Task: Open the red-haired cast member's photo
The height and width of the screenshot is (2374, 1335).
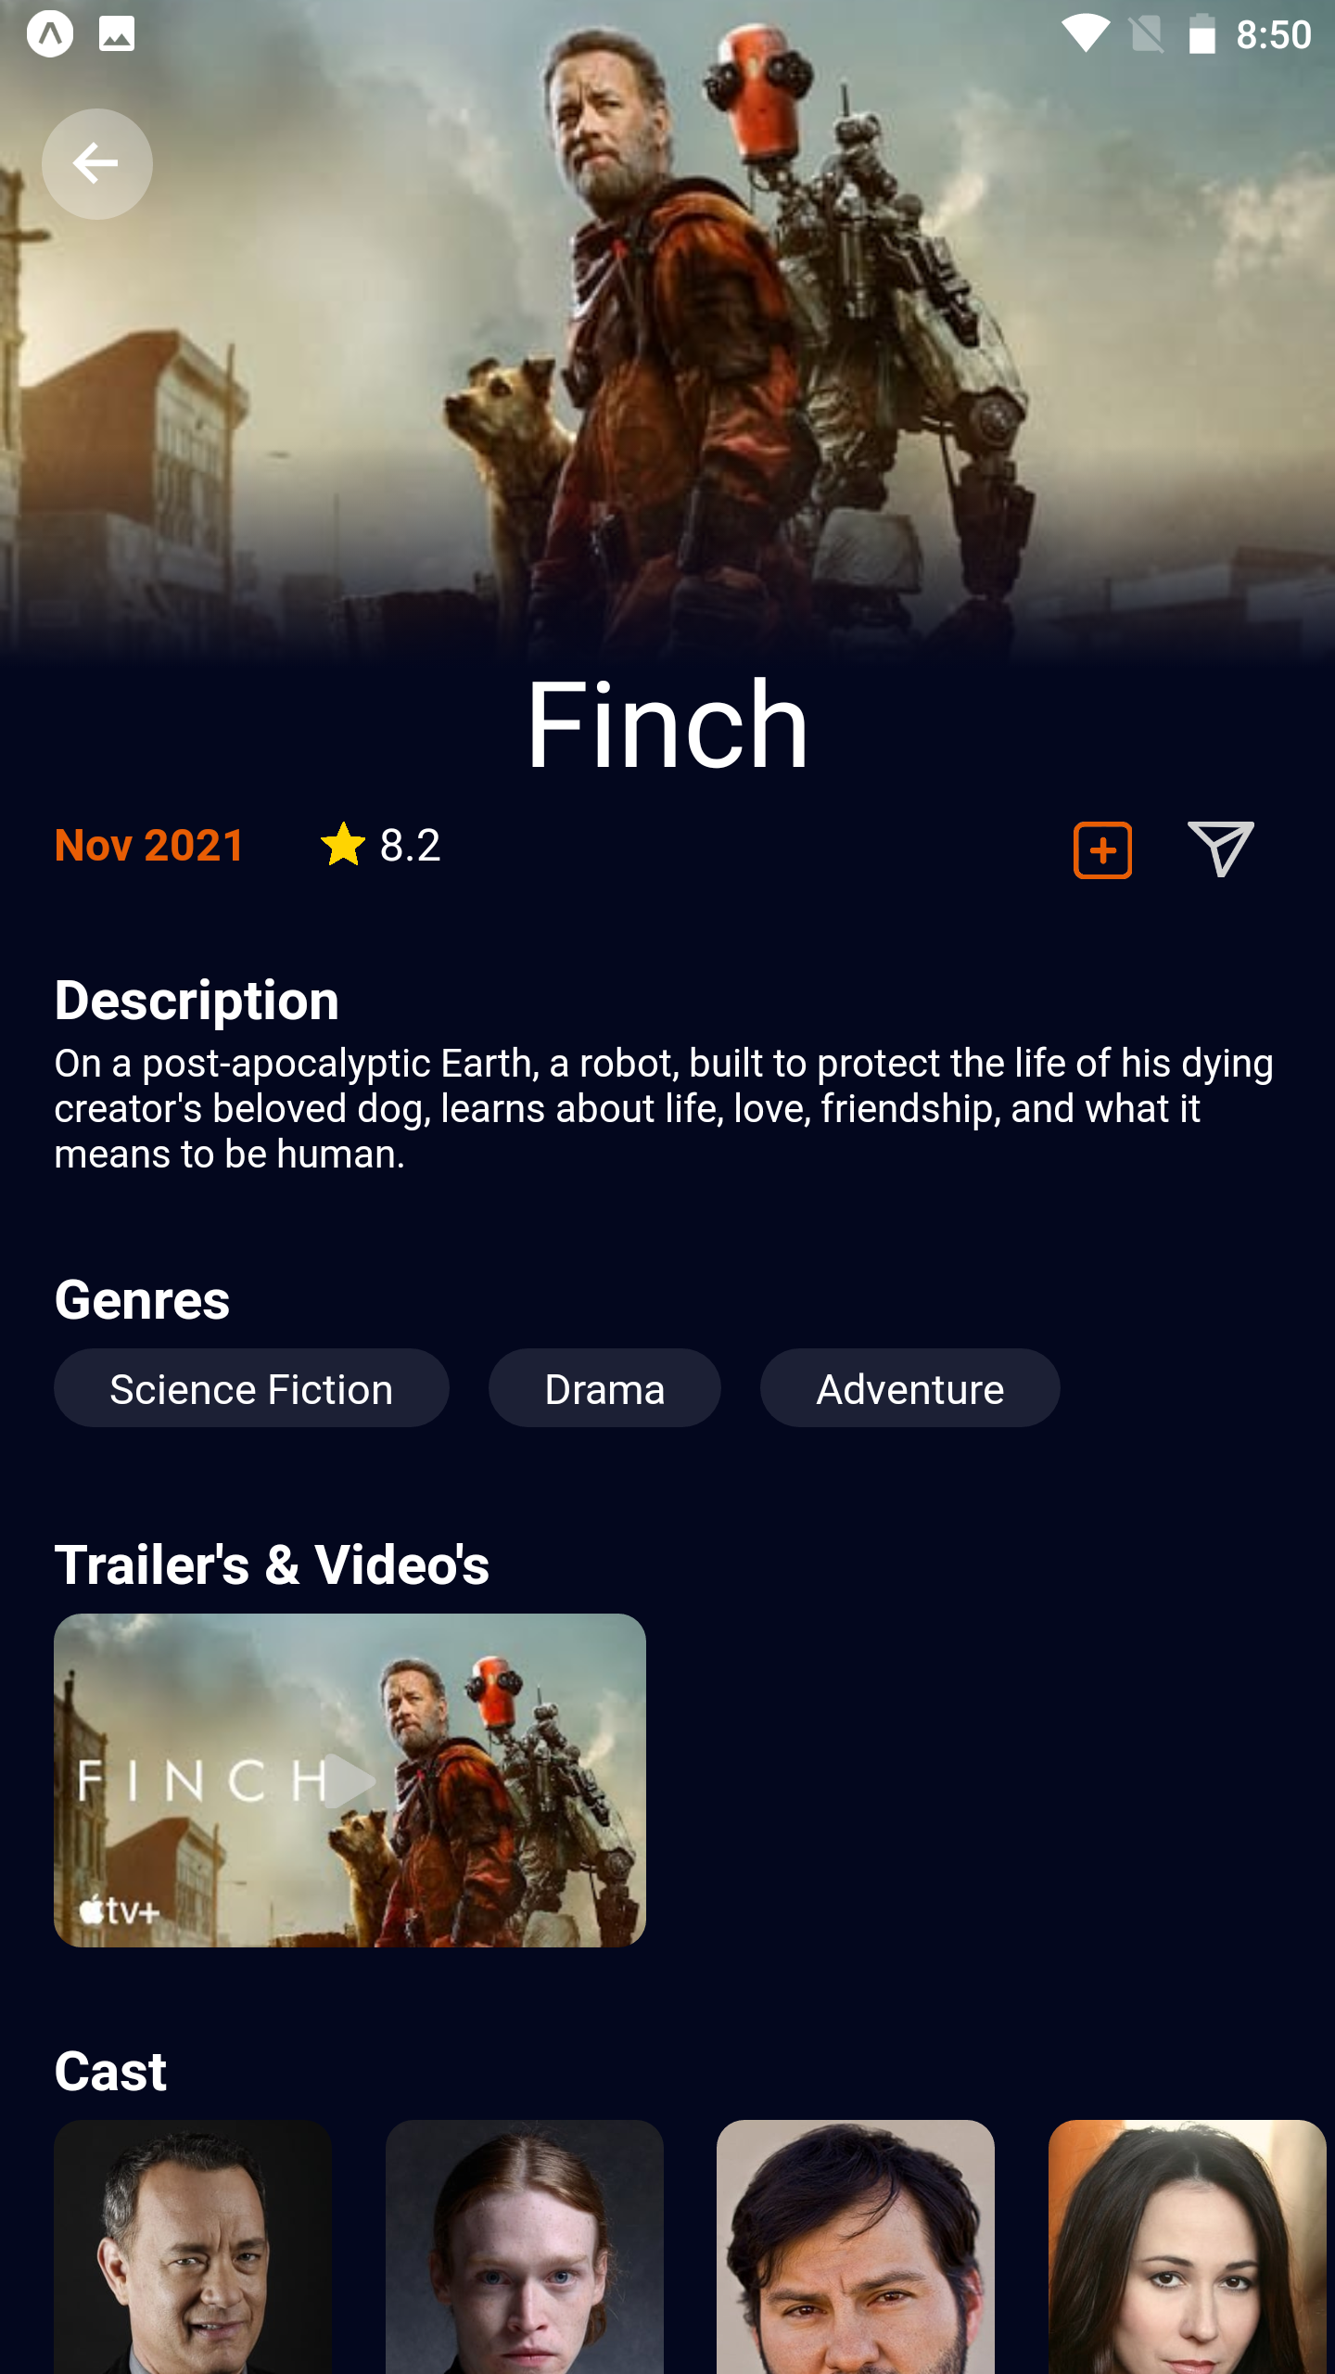Action: coord(525,2246)
